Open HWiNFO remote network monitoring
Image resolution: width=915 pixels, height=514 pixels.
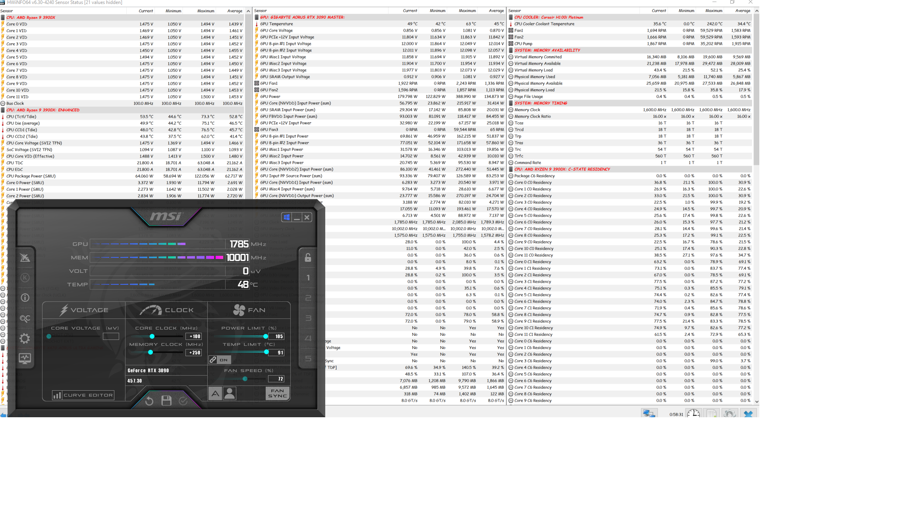point(649,413)
